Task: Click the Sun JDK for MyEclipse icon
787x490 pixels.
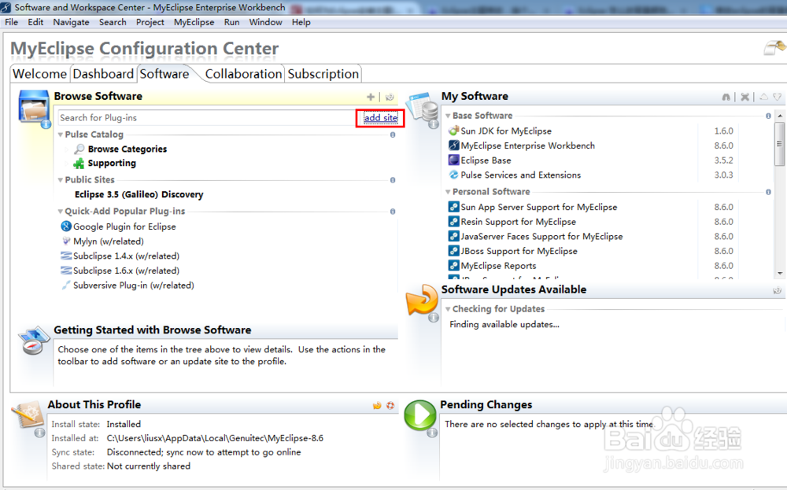Action: point(453,131)
